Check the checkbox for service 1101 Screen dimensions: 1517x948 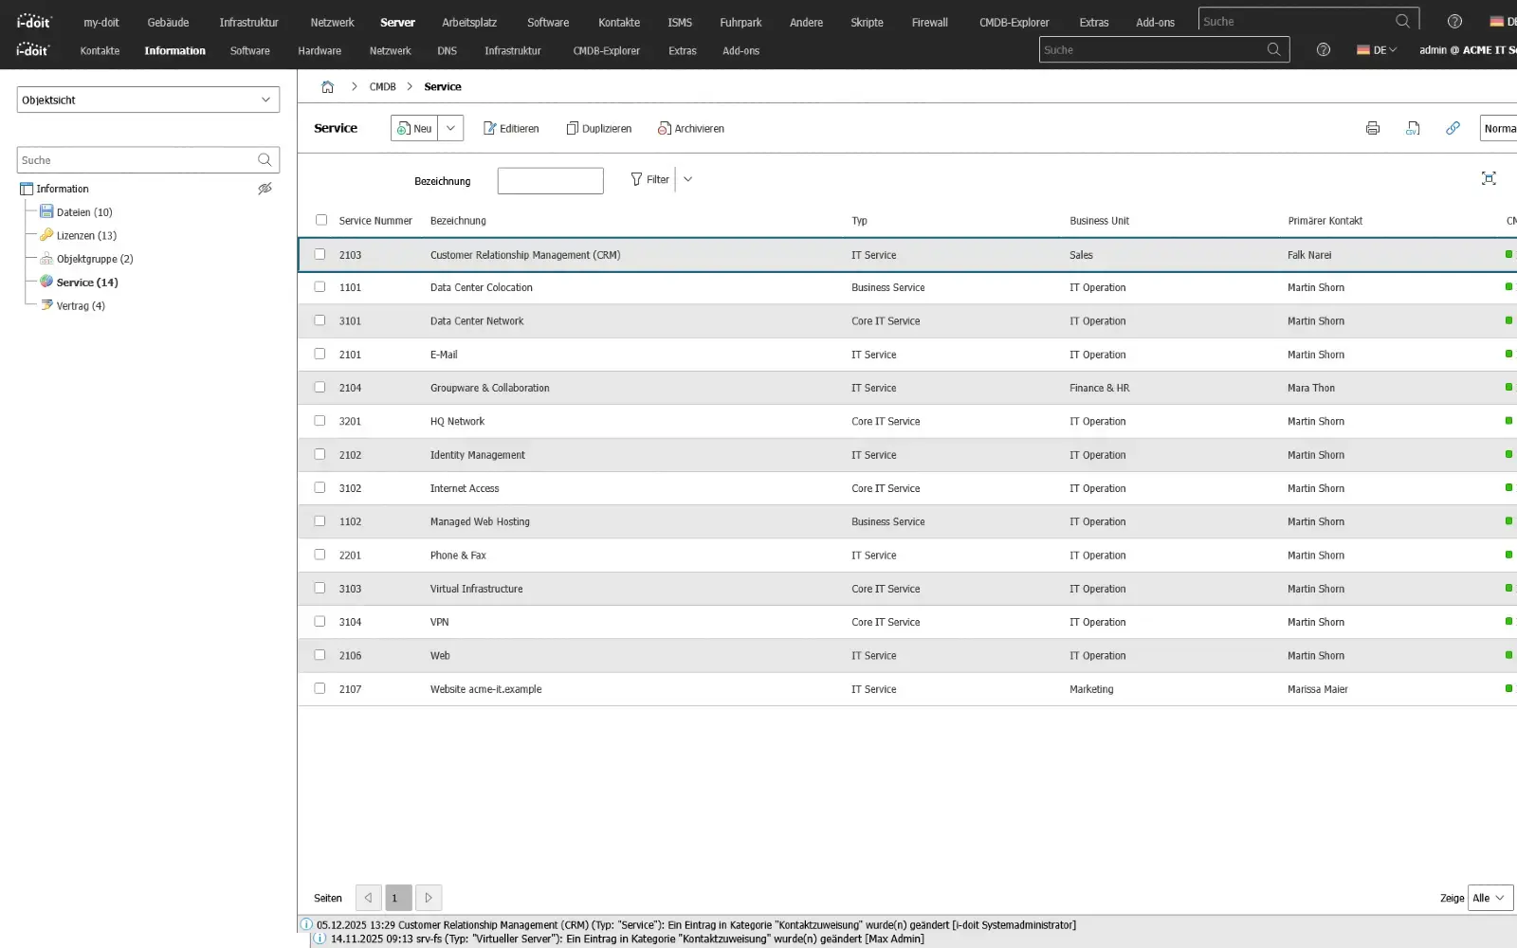320,286
